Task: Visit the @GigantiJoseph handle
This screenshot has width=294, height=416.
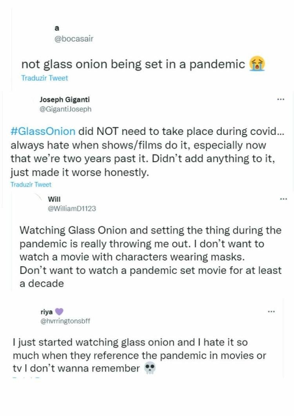Action: [65, 109]
